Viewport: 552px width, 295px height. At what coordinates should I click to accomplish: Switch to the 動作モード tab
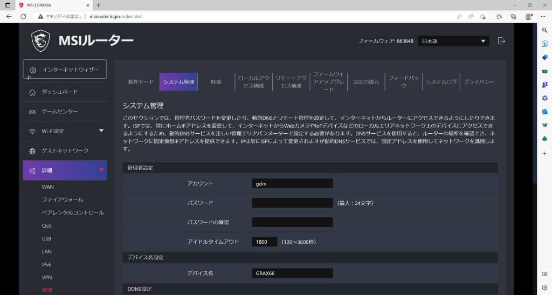(x=141, y=81)
